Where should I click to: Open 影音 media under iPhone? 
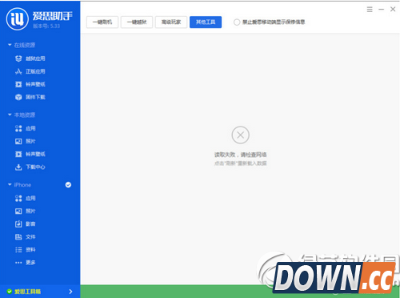26,224
